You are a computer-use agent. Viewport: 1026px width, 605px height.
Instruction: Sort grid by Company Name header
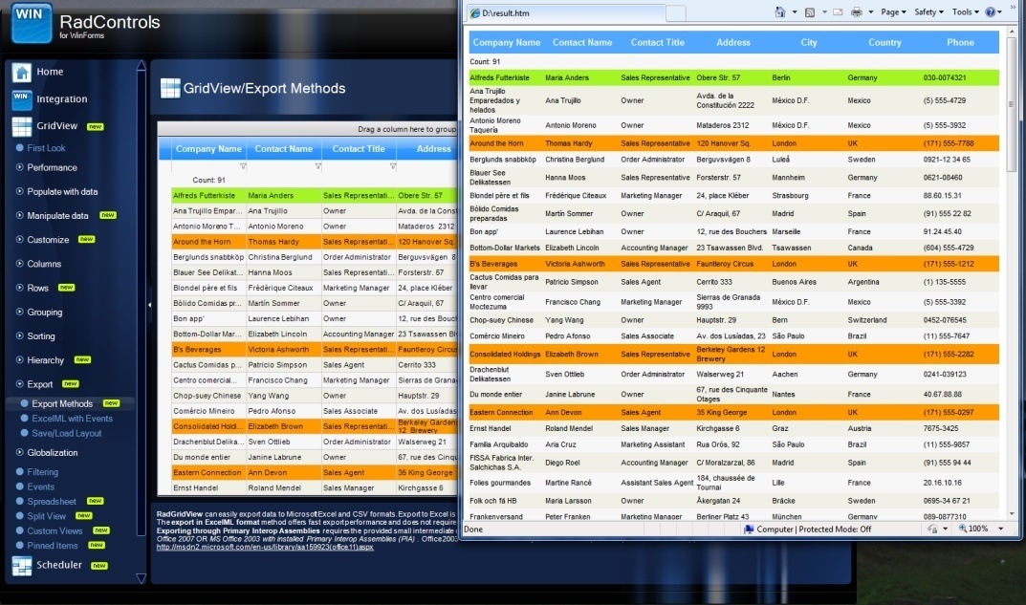pyautogui.click(x=208, y=149)
